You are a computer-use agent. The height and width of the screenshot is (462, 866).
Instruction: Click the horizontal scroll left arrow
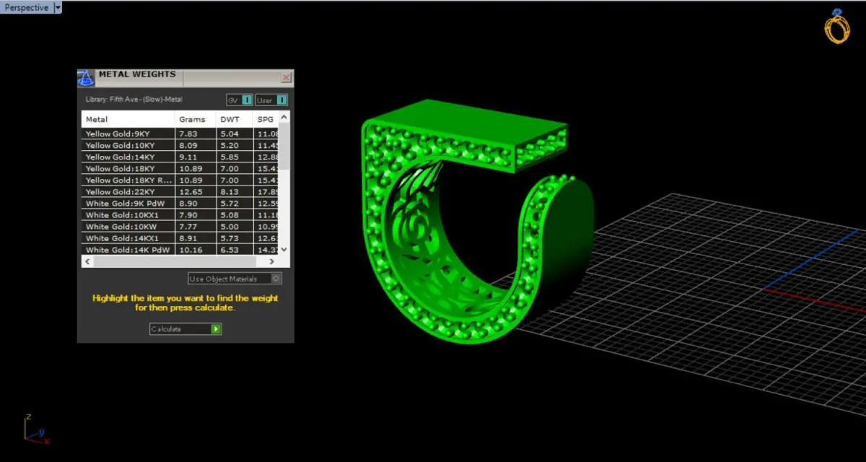click(87, 261)
